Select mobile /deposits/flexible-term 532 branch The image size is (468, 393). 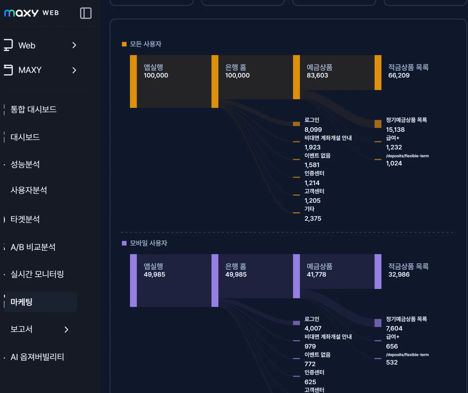[378, 358]
